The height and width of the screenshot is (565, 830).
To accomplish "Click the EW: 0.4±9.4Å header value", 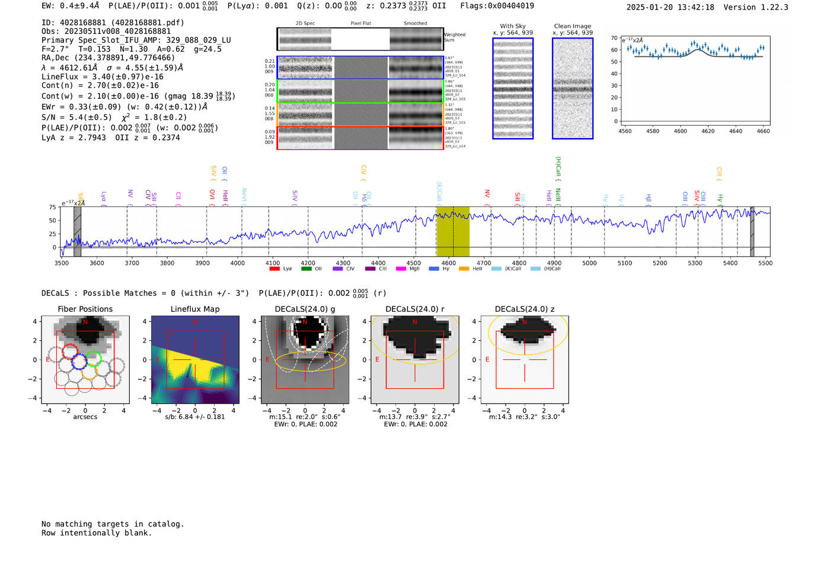I will click(70, 6).
